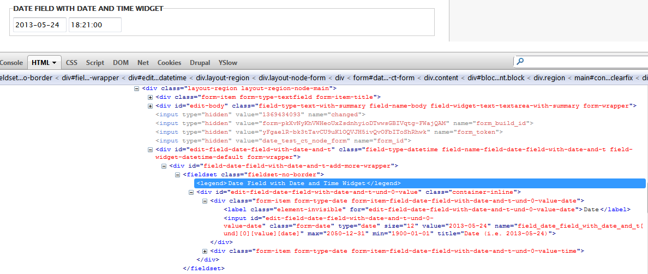Viewport: 648px width, 274px height.
Task: Click the time field showing 18:21:00
Action: click(95, 25)
